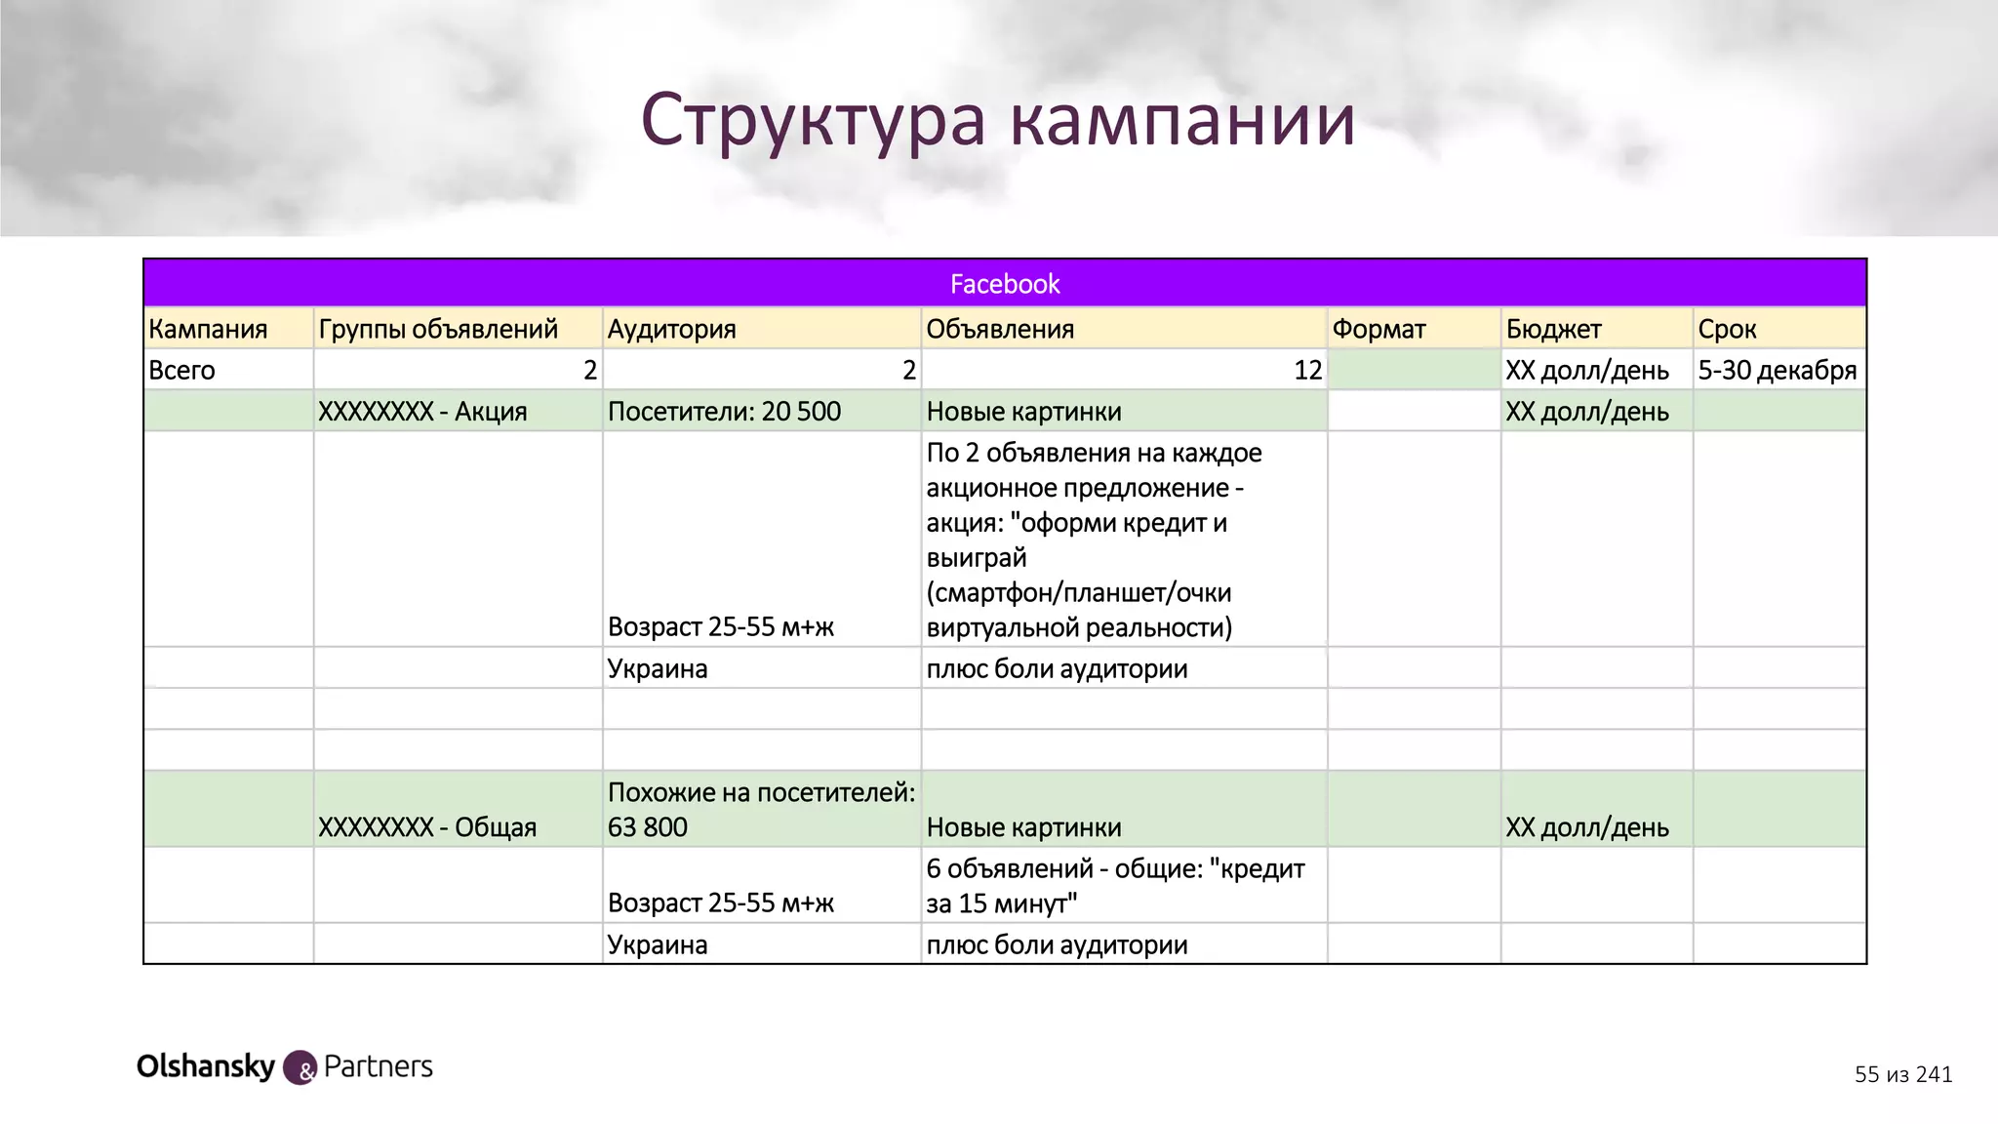This screenshot has height=1124, width=1998.
Task: Click the 'По 2 объявления на каждое' description cell
Action: pyautogui.click(x=1124, y=539)
